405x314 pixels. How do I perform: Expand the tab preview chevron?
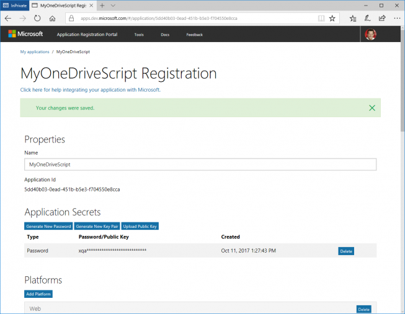point(113,6)
